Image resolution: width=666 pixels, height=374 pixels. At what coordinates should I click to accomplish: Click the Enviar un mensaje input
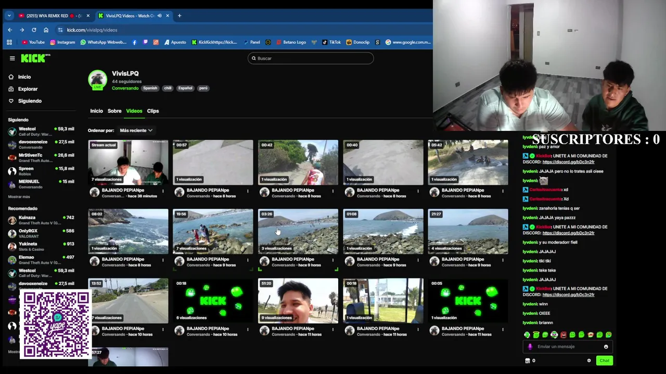pyautogui.click(x=567, y=346)
